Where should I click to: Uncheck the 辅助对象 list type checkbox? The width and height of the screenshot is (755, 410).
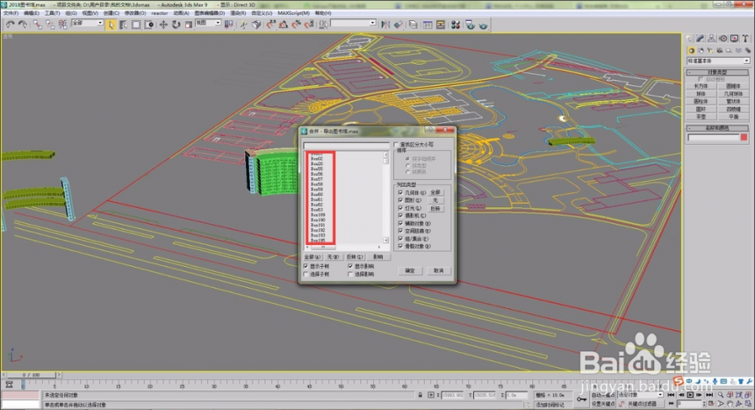400,224
